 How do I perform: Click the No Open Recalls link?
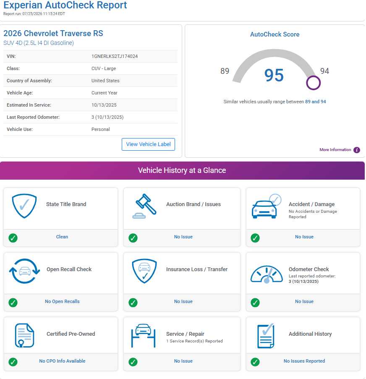62,301
